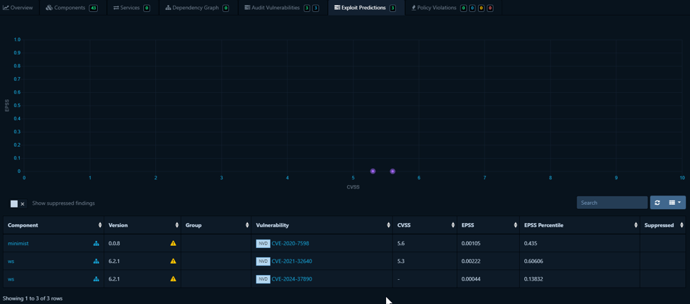Click version 0.0.8 text
690x304 pixels.
115,243
